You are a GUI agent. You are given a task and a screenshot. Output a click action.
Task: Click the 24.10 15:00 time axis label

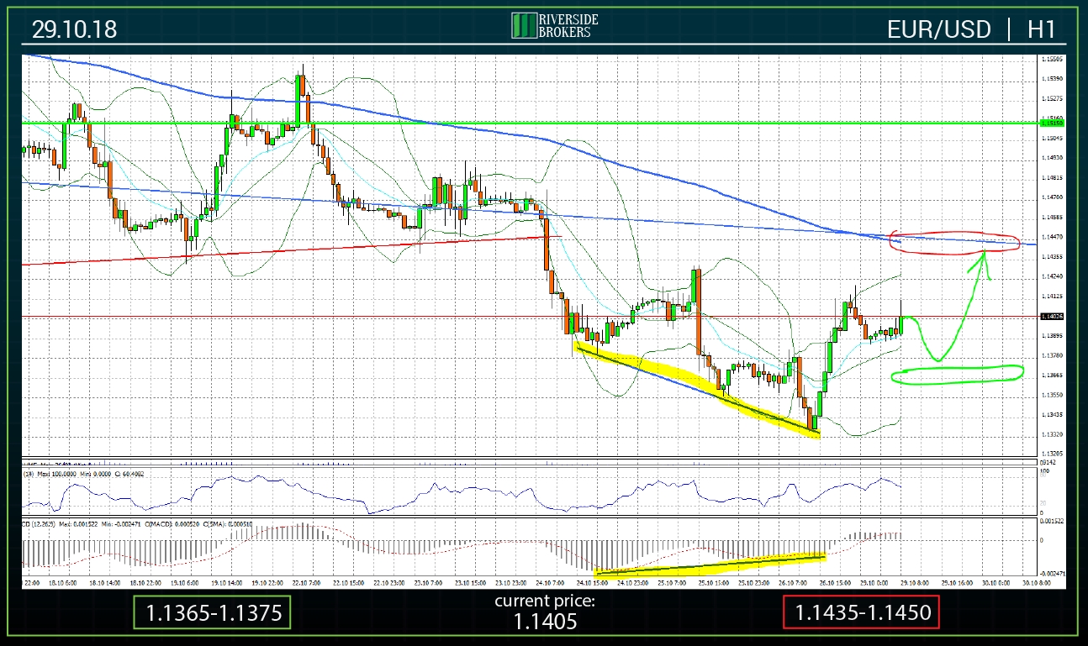click(x=592, y=582)
